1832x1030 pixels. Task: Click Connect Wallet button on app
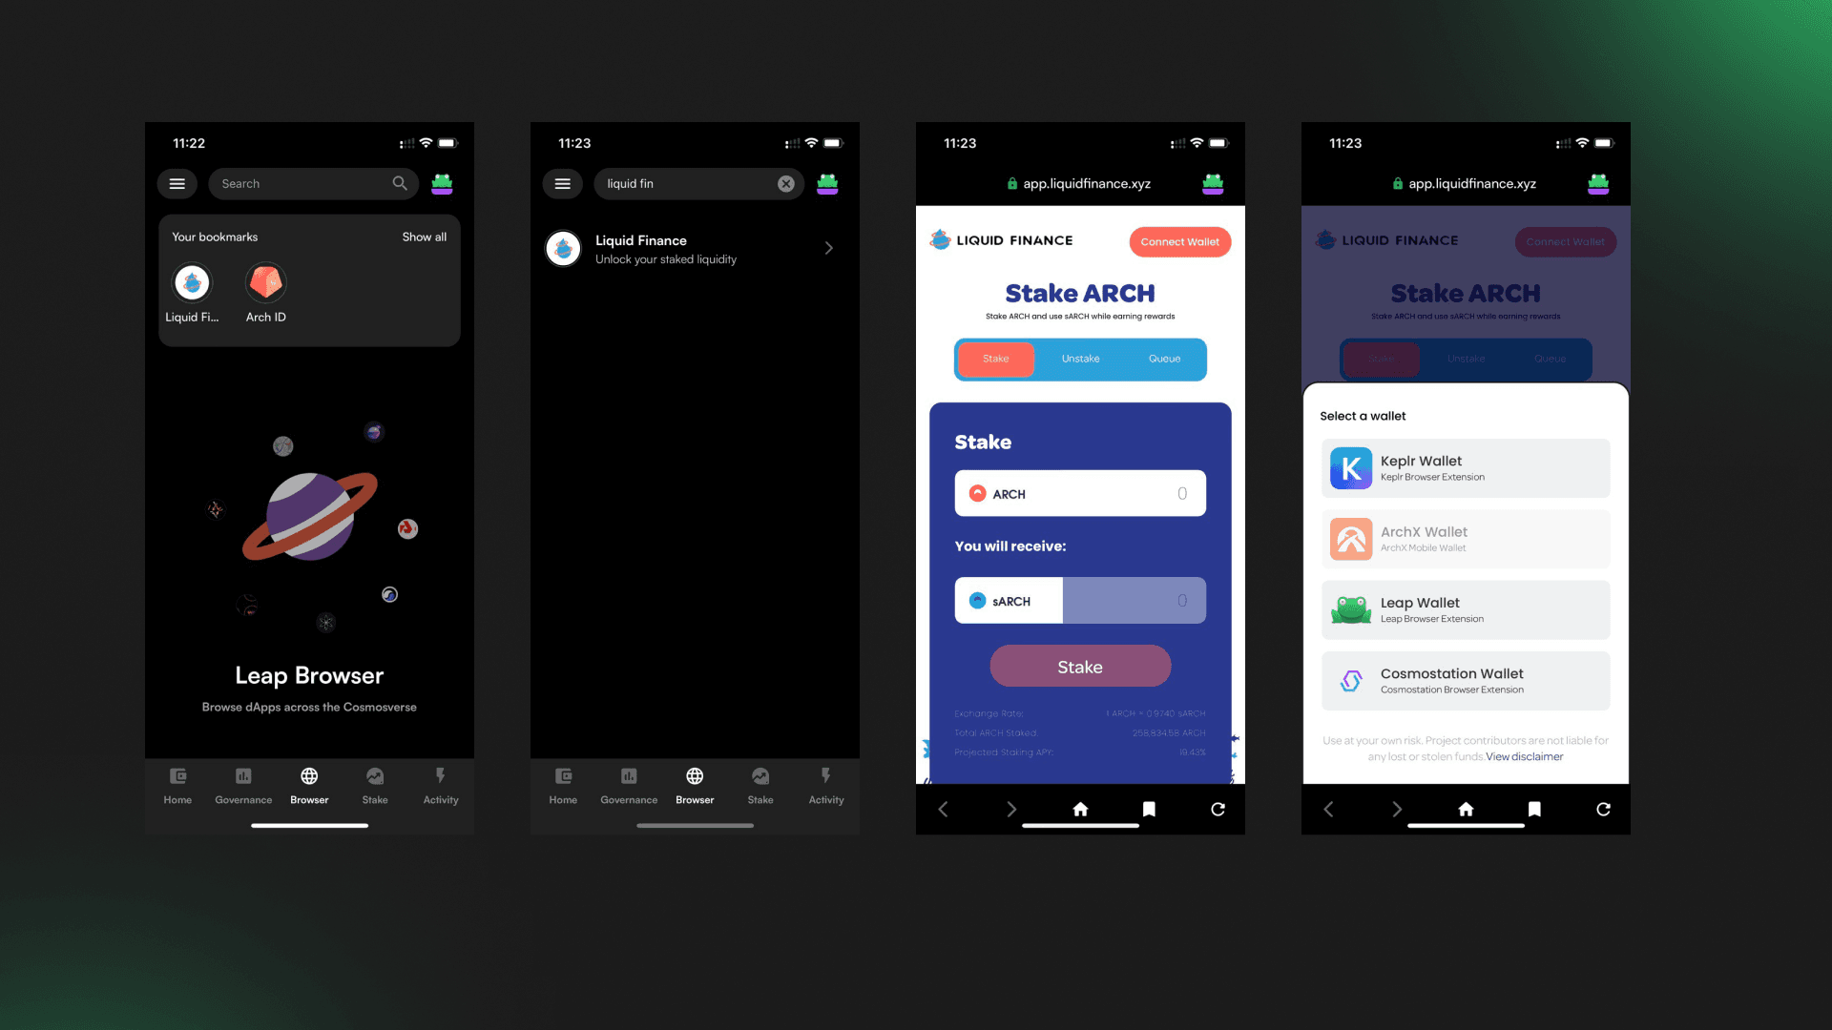pos(1179,241)
